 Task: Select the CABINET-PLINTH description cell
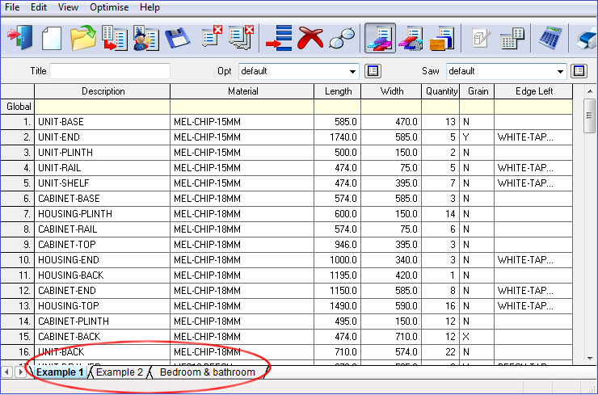point(103,321)
